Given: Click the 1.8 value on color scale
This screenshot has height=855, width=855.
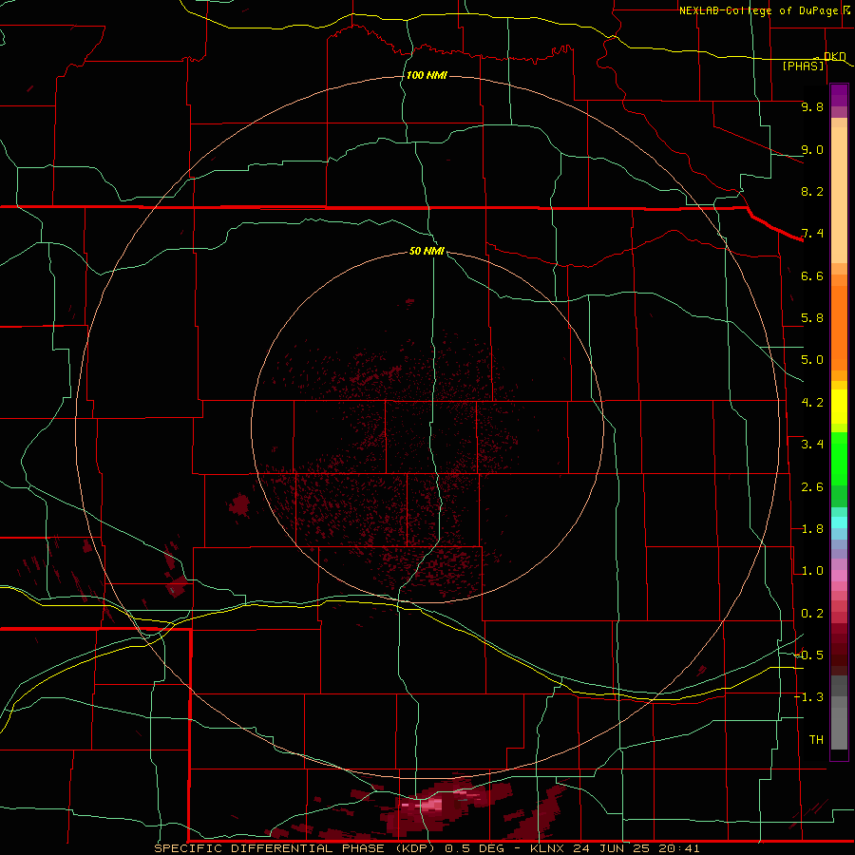Looking at the screenshot, I should [x=812, y=529].
